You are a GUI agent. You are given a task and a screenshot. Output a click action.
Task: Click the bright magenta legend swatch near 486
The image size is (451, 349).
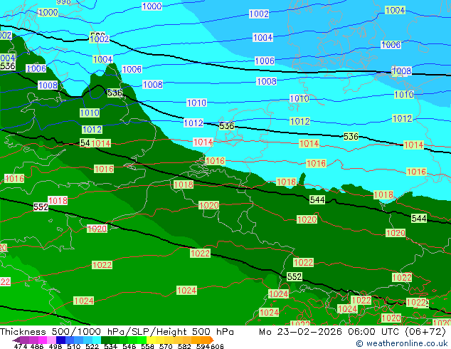(43, 340)
